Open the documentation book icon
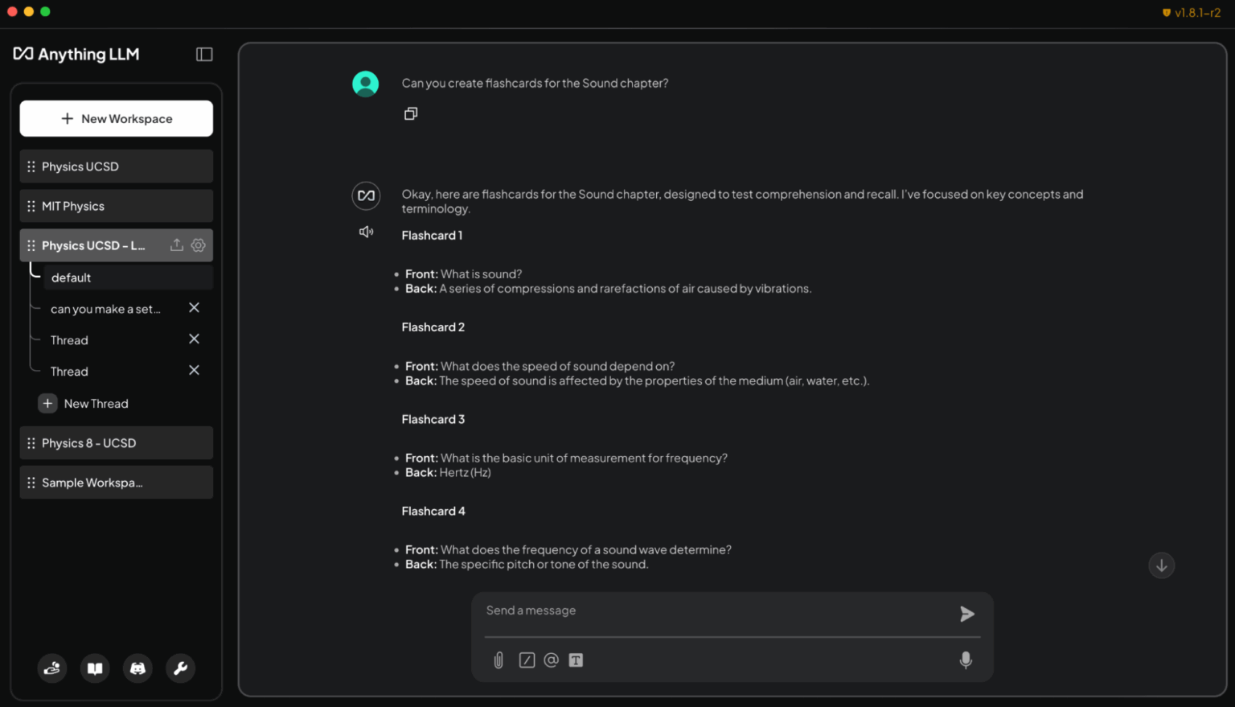 pyautogui.click(x=95, y=668)
